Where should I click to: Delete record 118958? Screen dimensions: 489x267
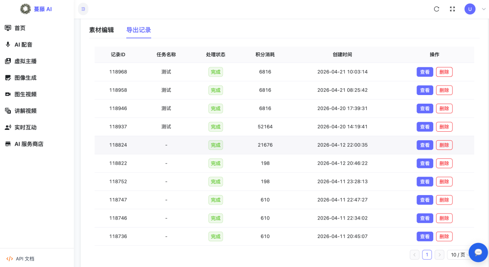pos(444,90)
